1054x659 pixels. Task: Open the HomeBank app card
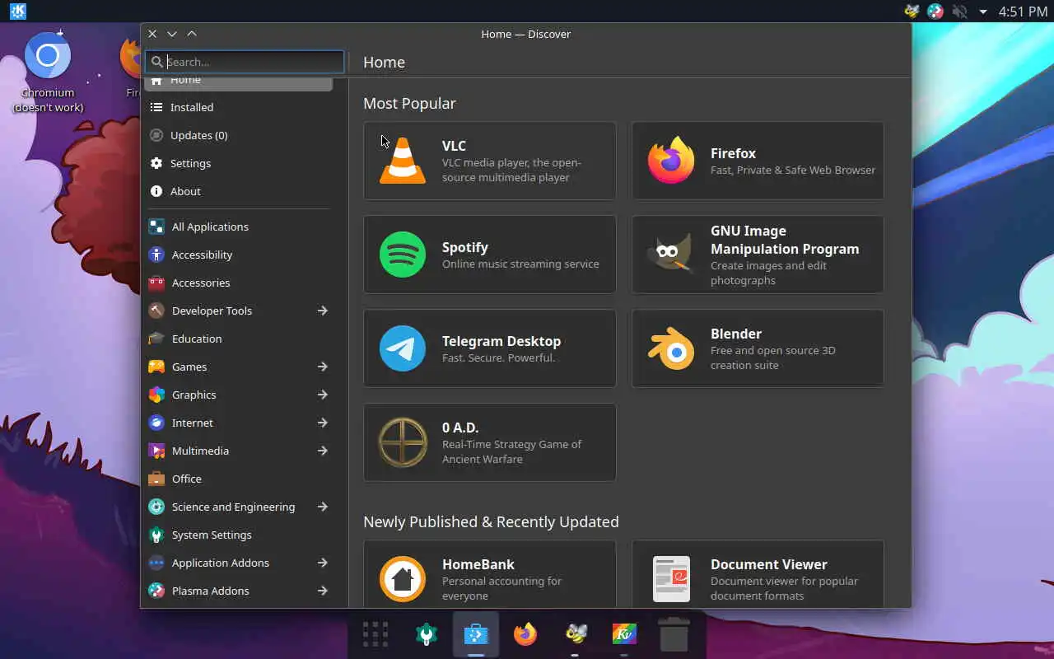(x=490, y=574)
